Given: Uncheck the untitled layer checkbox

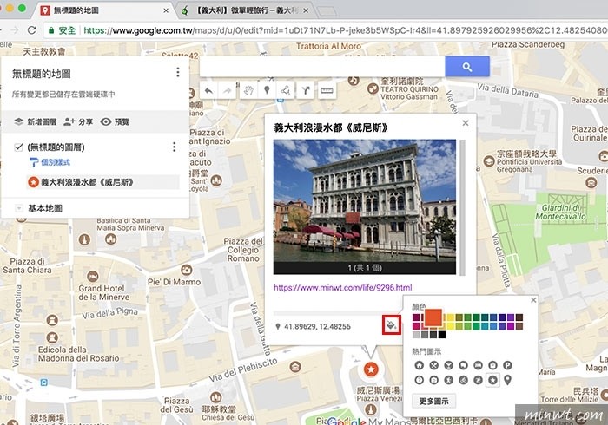Looking at the screenshot, I should pos(19,147).
